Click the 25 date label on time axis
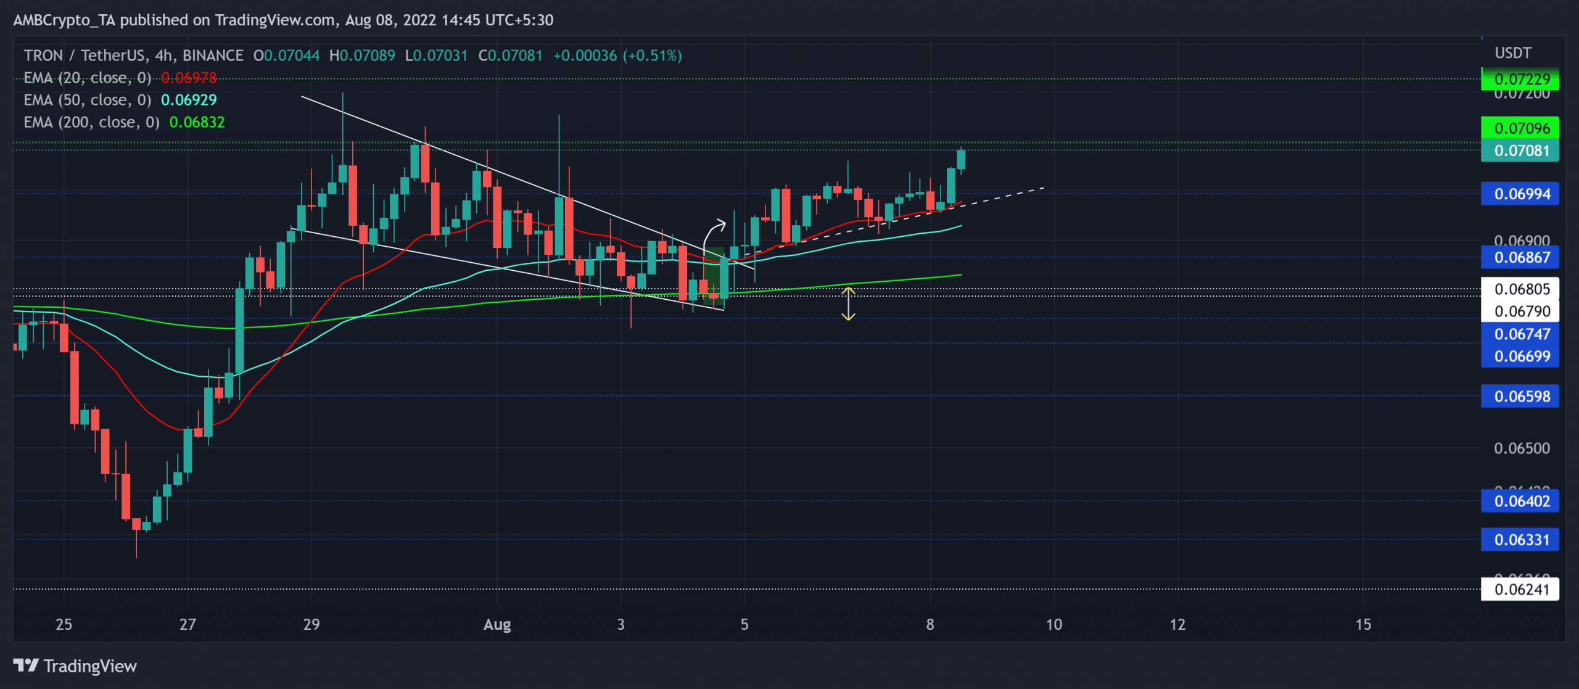This screenshot has width=1579, height=689. [64, 624]
